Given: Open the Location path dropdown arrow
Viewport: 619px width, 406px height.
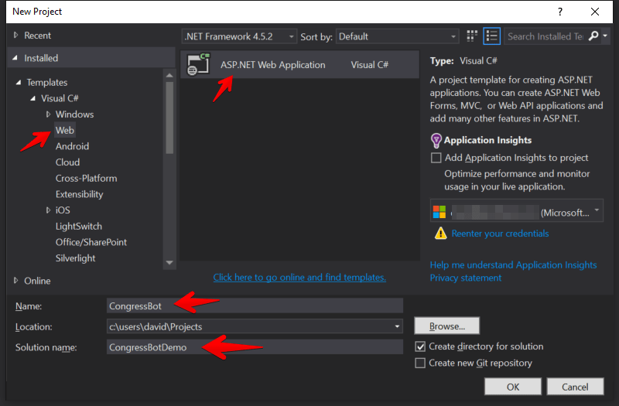Looking at the screenshot, I should (x=397, y=326).
